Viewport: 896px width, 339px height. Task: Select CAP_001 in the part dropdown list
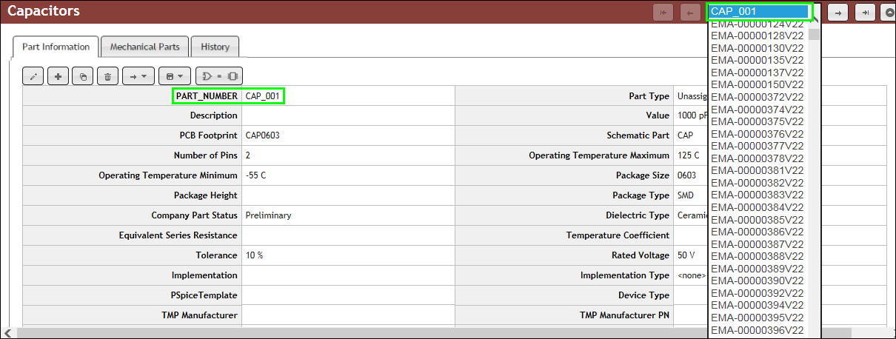point(758,11)
